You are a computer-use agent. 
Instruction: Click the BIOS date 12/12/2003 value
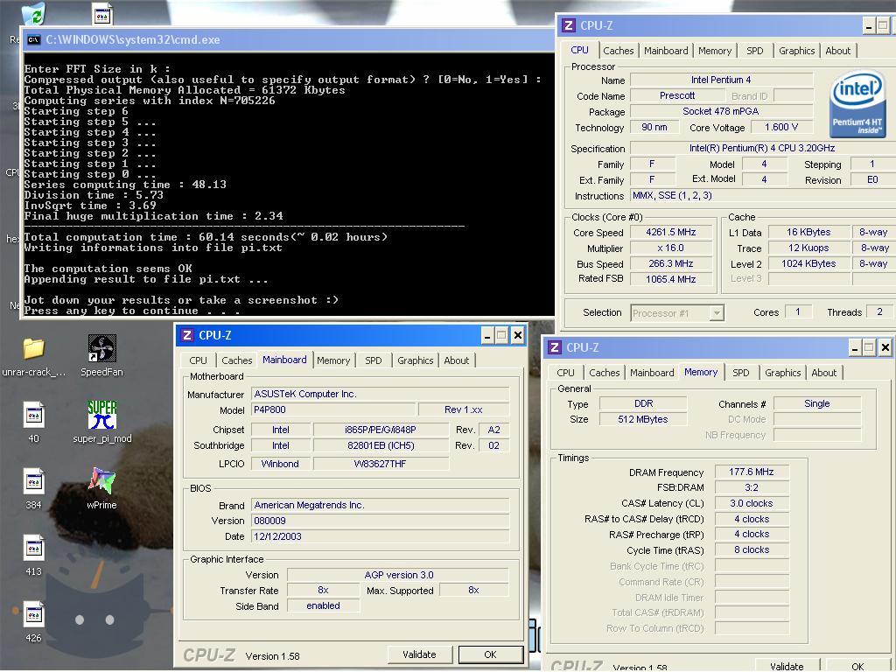(x=380, y=536)
